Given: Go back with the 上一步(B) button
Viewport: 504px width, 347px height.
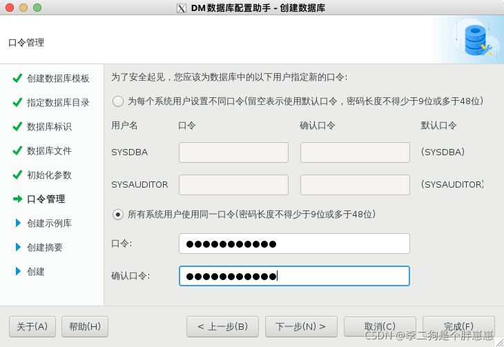Looking at the screenshot, I should [222, 327].
